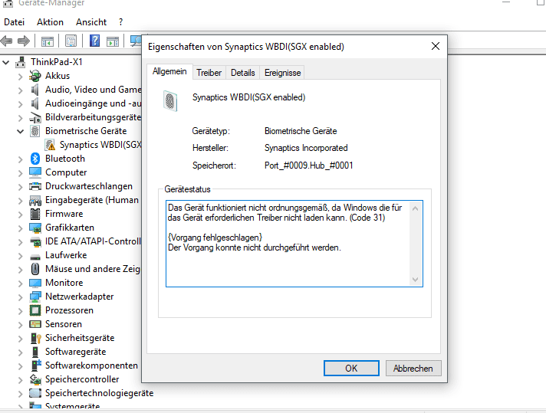Select the Speichercontroller icon
Image resolution: width=546 pixels, height=413 pixels.
(x=35, y=379)
